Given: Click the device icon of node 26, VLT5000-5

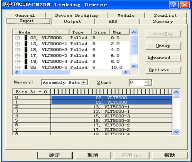Looking at the screenshot, I should [26, 67].
